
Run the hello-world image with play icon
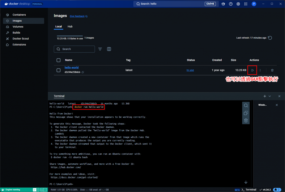tap(252, 70)
